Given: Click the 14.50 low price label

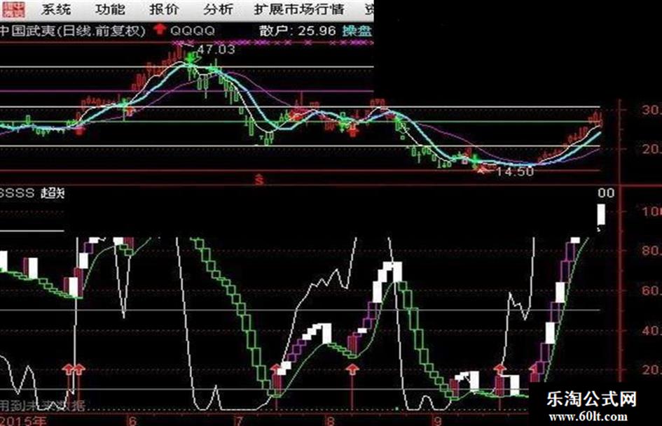Looking at the screenshot, I should click(x=515, y=171).
